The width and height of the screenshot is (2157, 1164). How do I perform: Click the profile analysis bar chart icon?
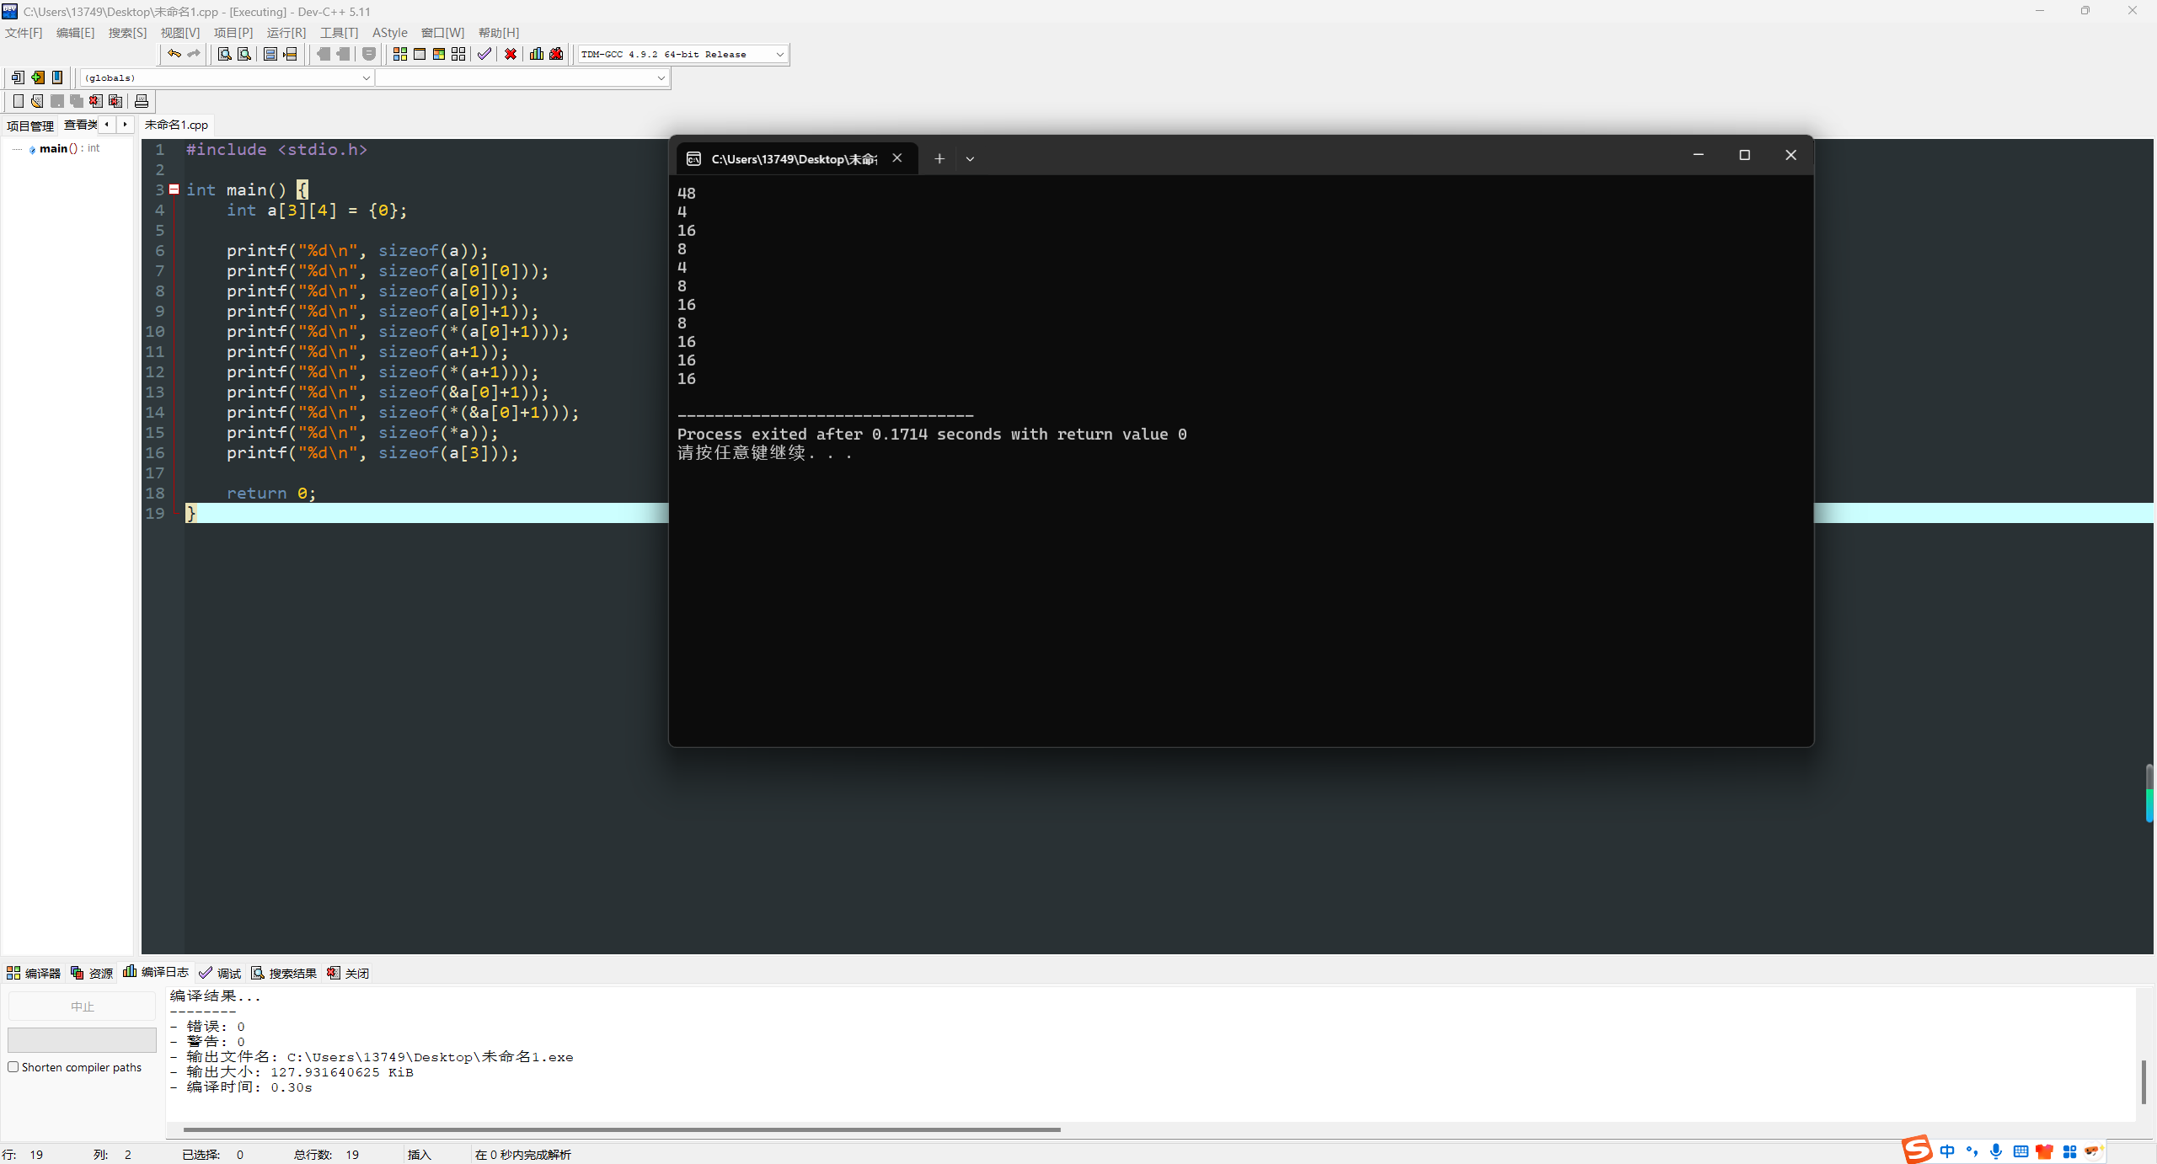pos(536,54)
